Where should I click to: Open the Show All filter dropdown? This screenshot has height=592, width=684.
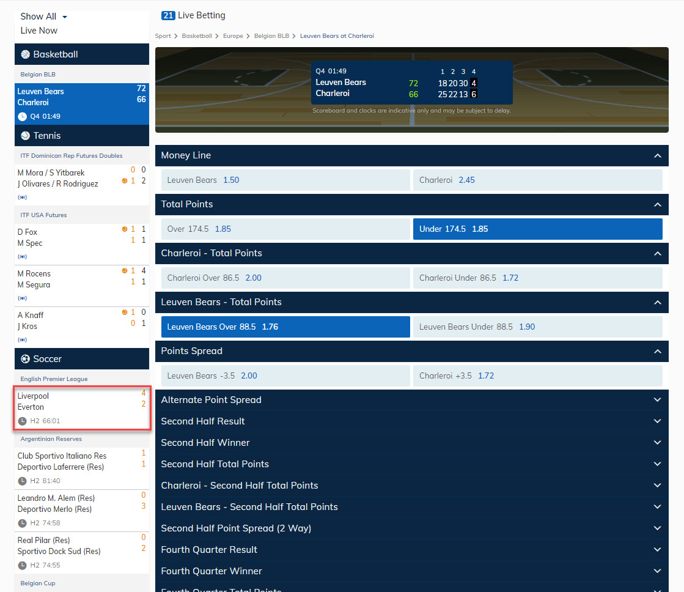pyautogui.click(x=43, y=16)
